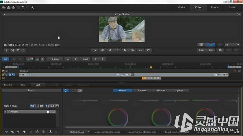This screenshot has width=243, height=136.
Task: Go to previous keyframe arrow
Action: coord(95,59)
